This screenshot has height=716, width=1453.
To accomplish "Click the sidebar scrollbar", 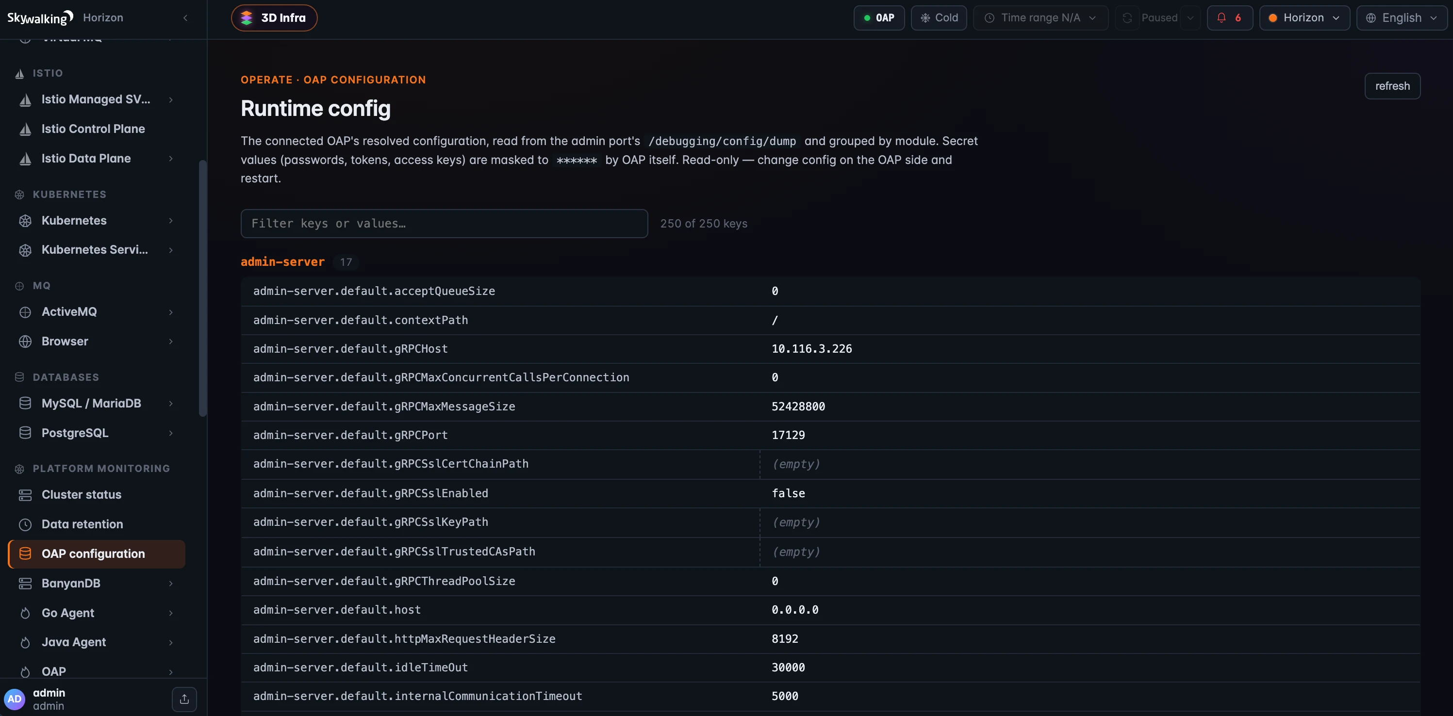I will coord(202,289).
